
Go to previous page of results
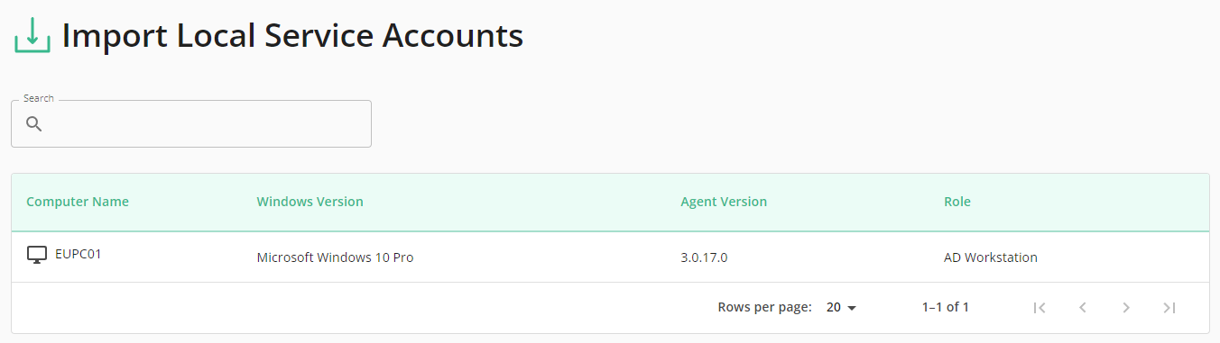coord(1083,308)
